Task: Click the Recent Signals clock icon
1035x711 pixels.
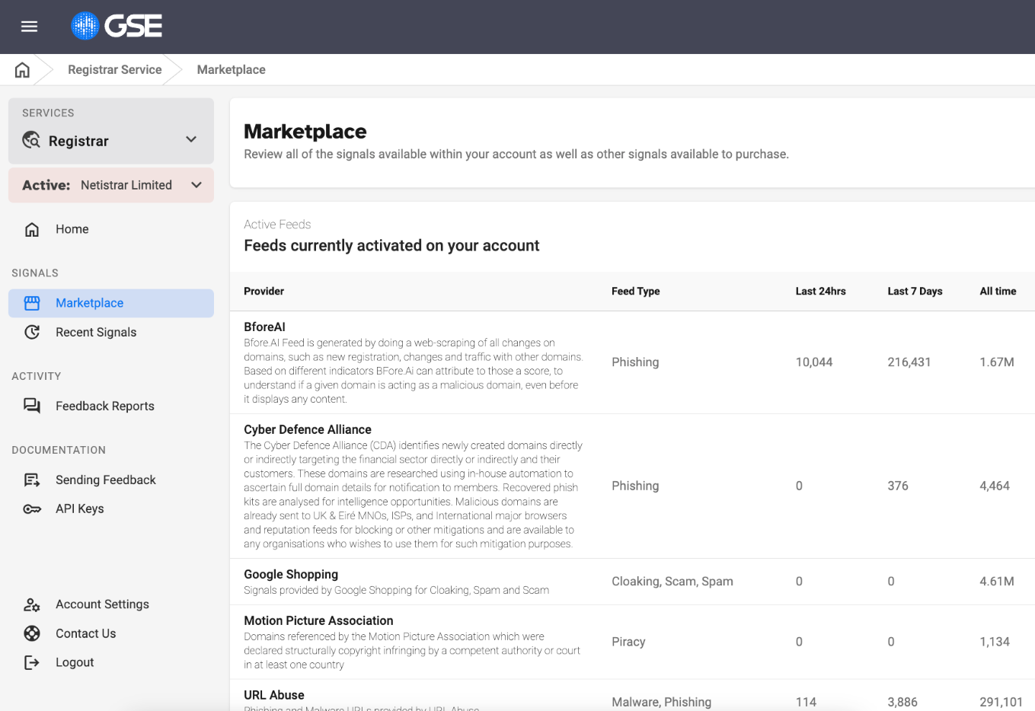Action: (32, 332)
